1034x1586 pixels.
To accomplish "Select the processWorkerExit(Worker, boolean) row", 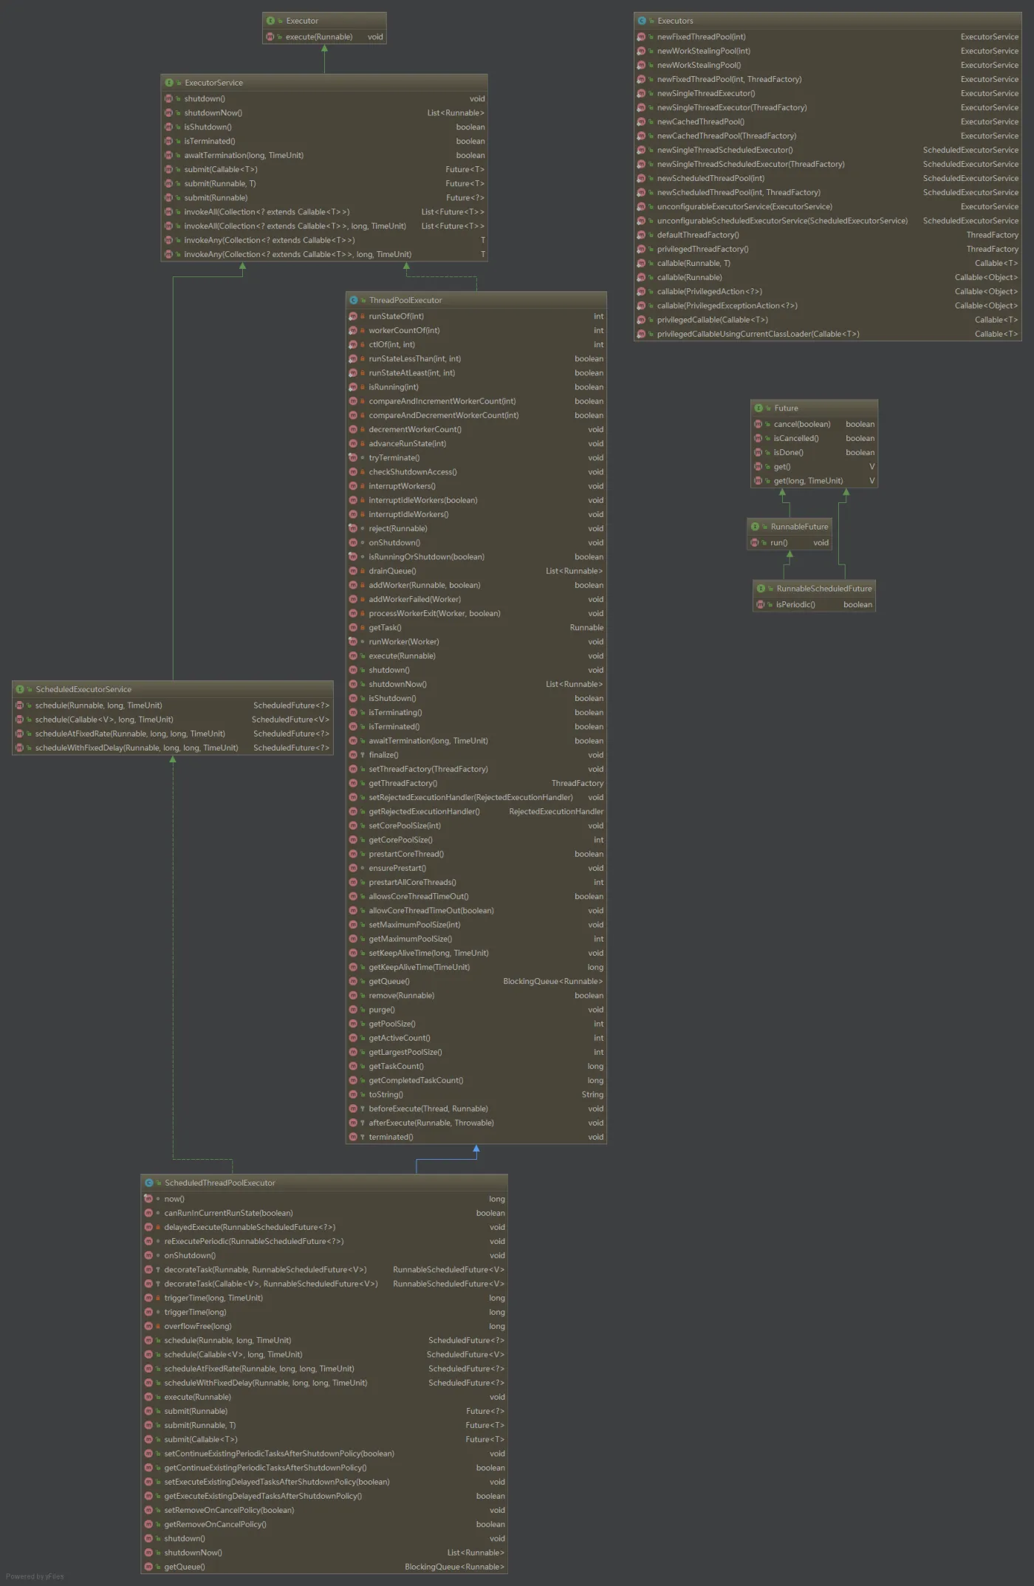I will (476, 614).
